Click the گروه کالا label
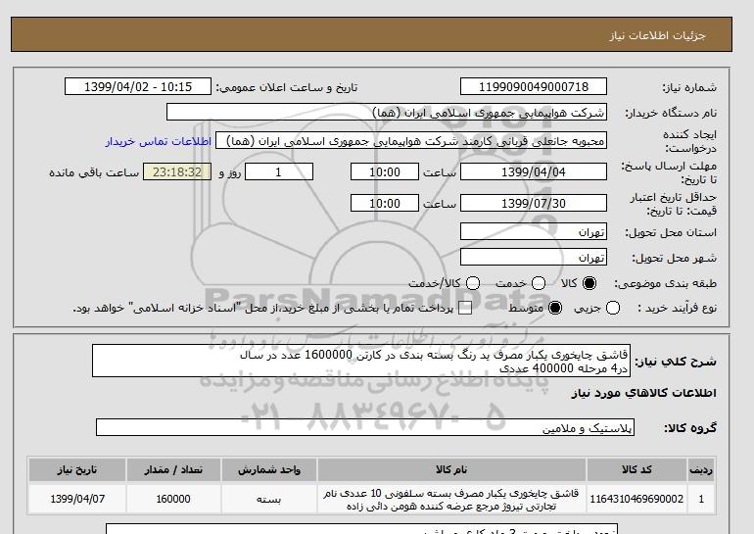The height and width of the screenshot is (534, 754). (x=690, y=427)
